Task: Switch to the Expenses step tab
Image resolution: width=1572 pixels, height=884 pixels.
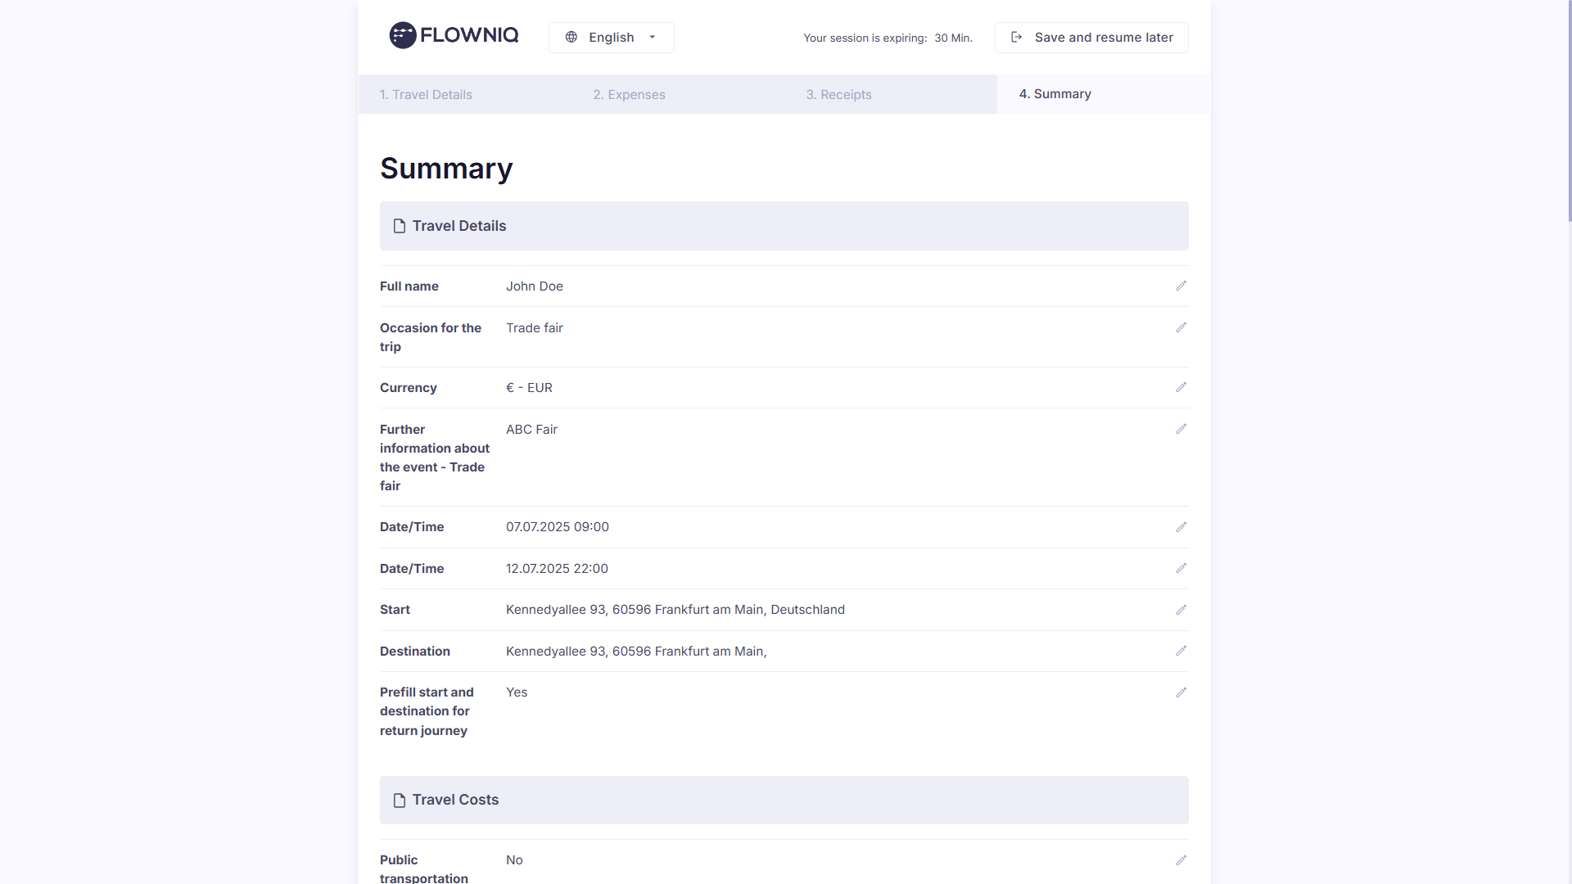Action: tap(629, 95)
